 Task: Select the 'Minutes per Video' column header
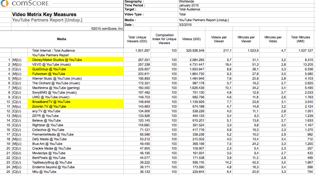coord(273,39)
